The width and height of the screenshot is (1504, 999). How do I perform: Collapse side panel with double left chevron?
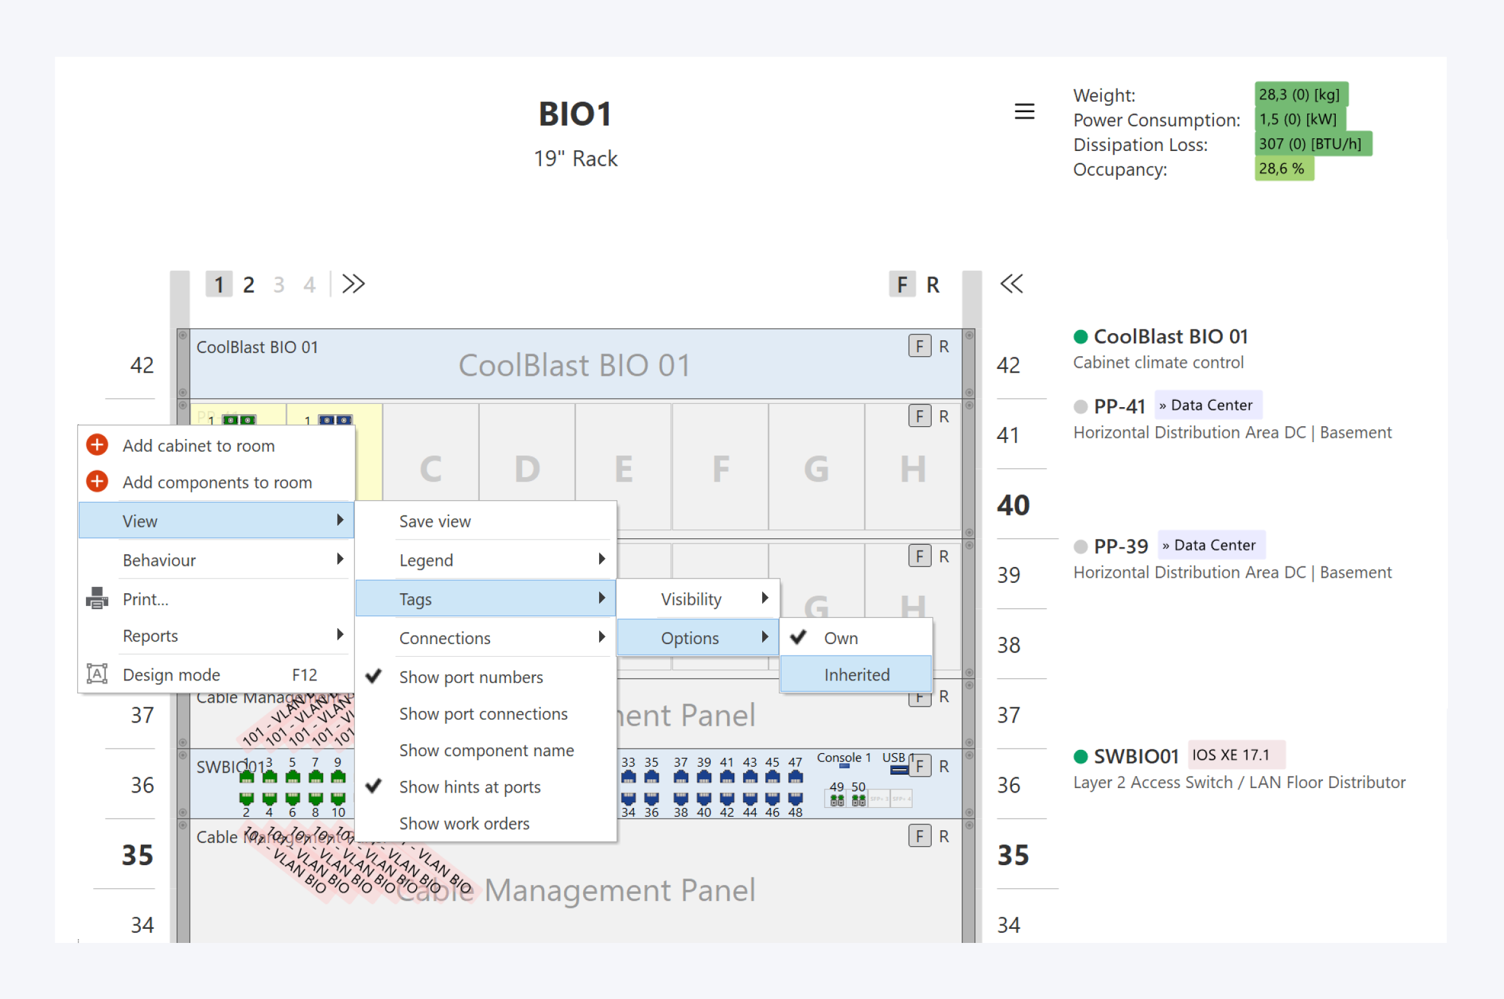tap(1011, 284)
